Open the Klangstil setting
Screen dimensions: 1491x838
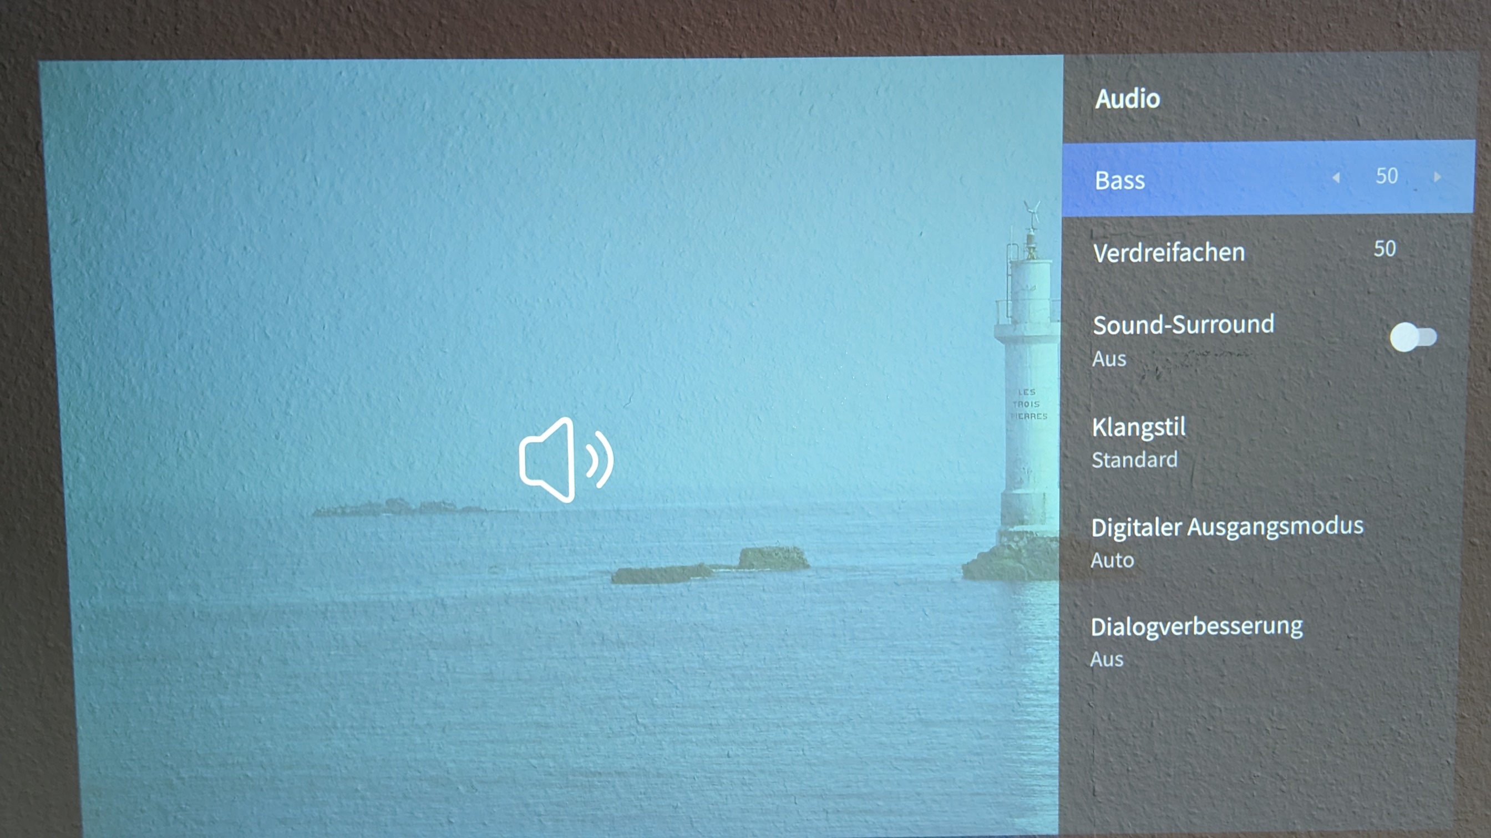(1138, 428)
